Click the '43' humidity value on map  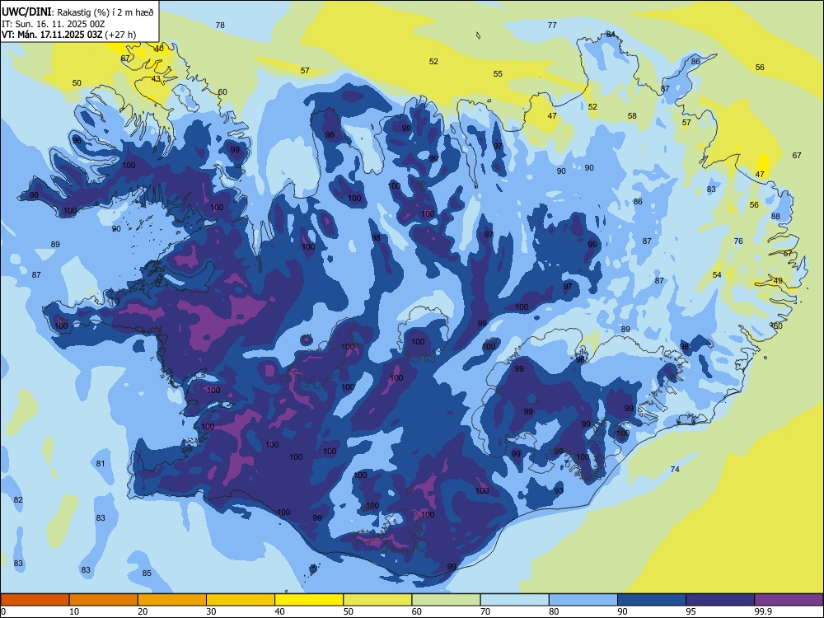click(156, 79)
